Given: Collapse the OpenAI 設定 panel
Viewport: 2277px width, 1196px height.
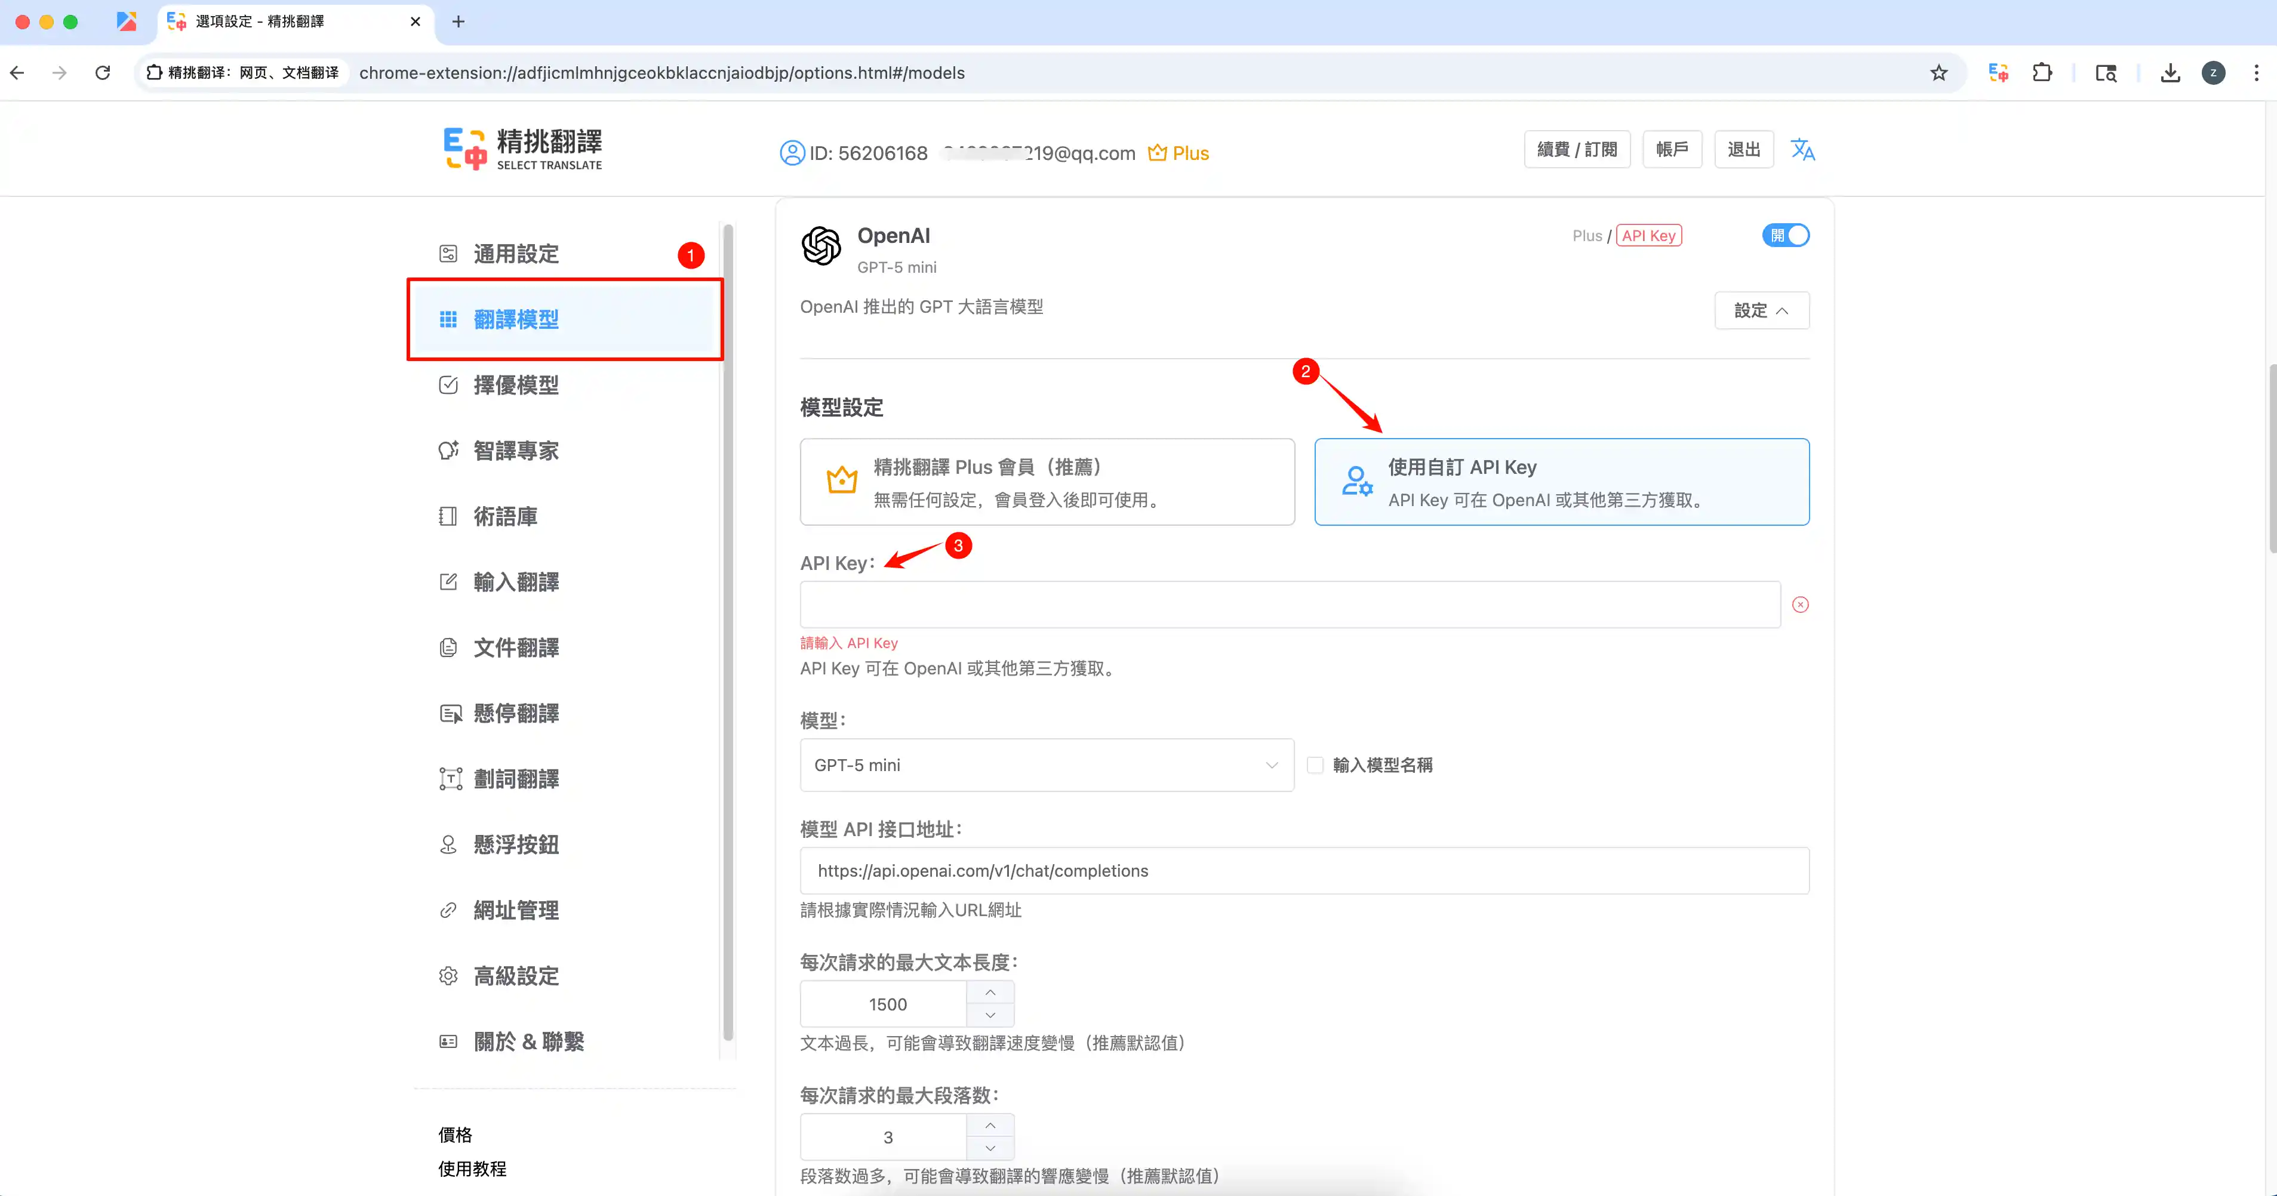Looking at the screenshot, I should pos(1761,310).
